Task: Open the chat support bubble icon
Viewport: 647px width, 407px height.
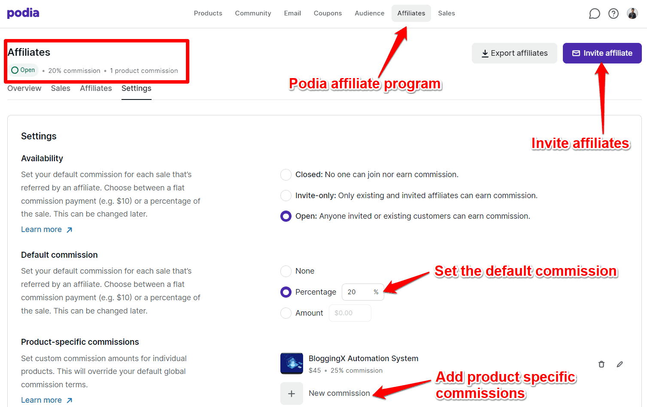Action: click(594, 13)
